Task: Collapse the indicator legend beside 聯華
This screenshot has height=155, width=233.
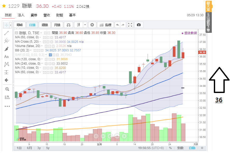Action: point(16,33)
